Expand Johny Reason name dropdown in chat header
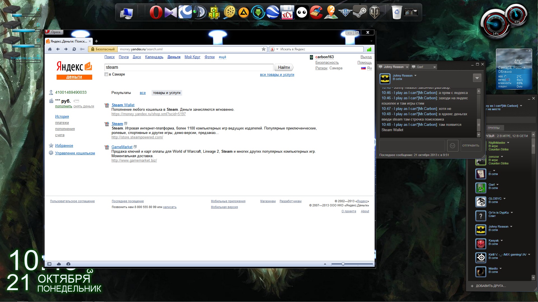 (x=415, y=76)
